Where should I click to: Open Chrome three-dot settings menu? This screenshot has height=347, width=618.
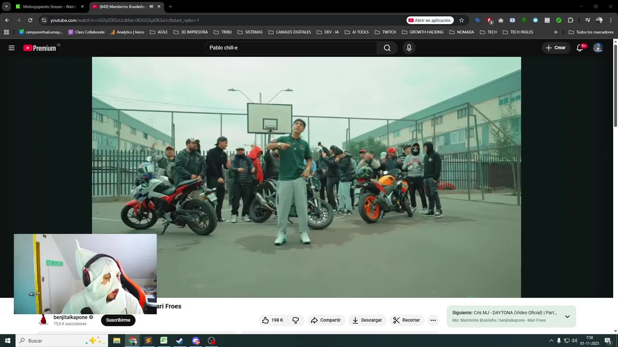tap(611, 20)
